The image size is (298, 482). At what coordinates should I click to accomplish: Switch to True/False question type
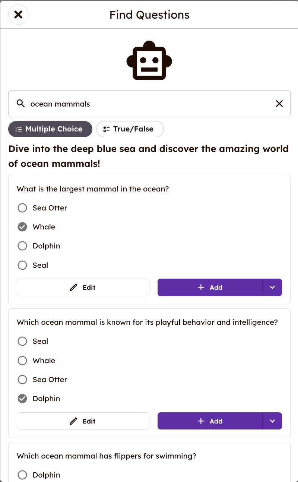pos(130,129)
